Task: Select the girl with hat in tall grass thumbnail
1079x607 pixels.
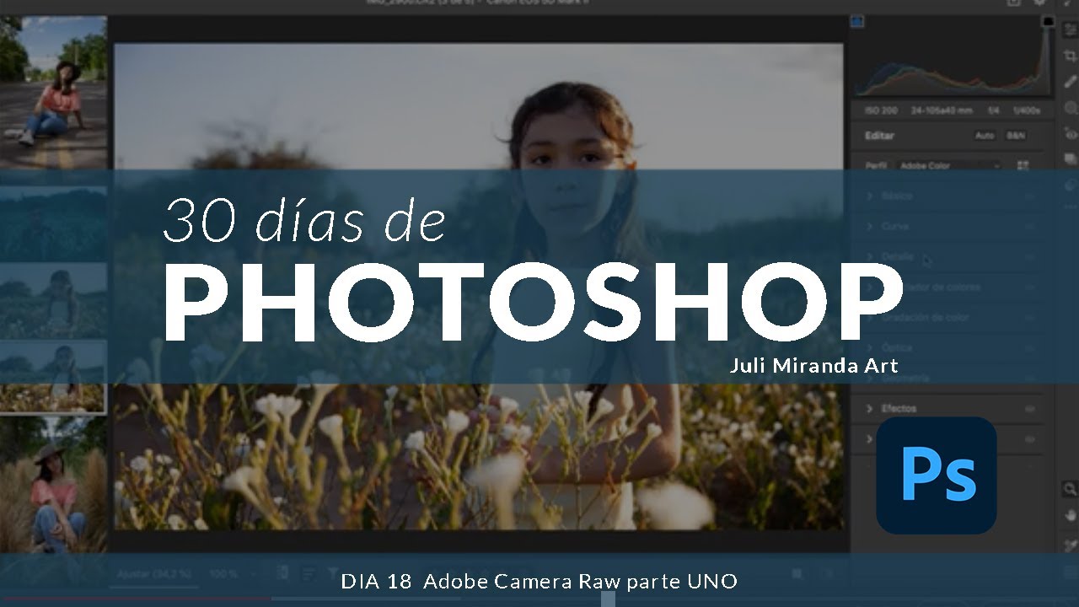Action: [x=53, y=485]
